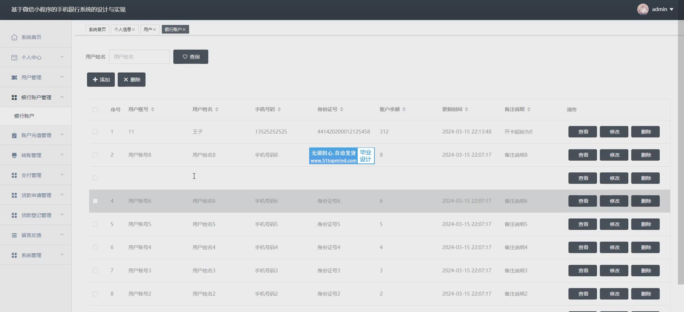Click the 个人中心 sidebar icon

(x=14, y=57)
